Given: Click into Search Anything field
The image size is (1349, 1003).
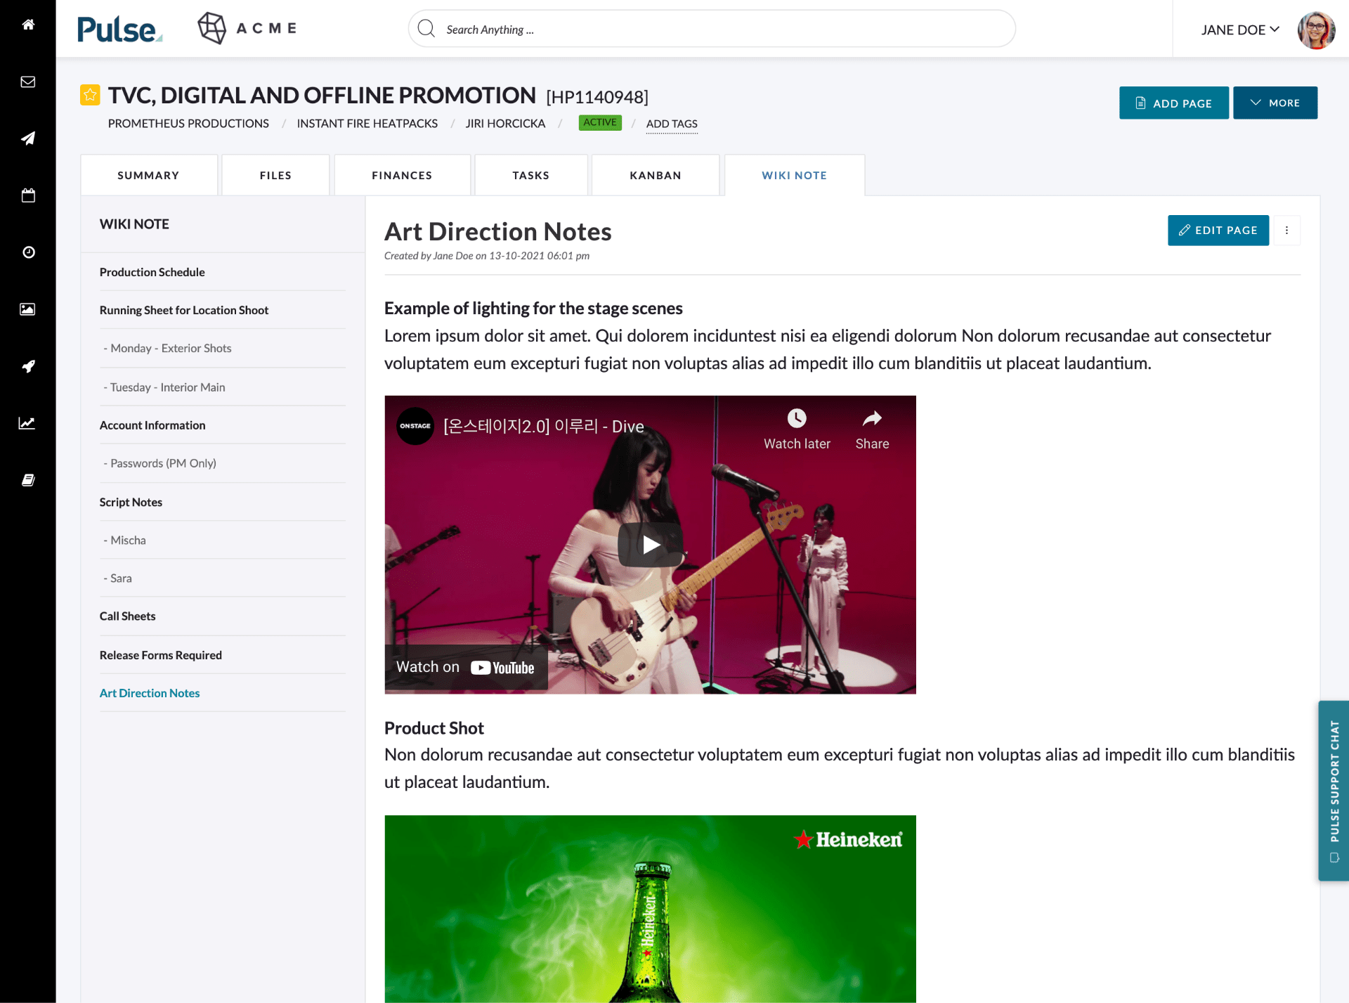Looking at the screenshot, I should [x=711, y=29].
